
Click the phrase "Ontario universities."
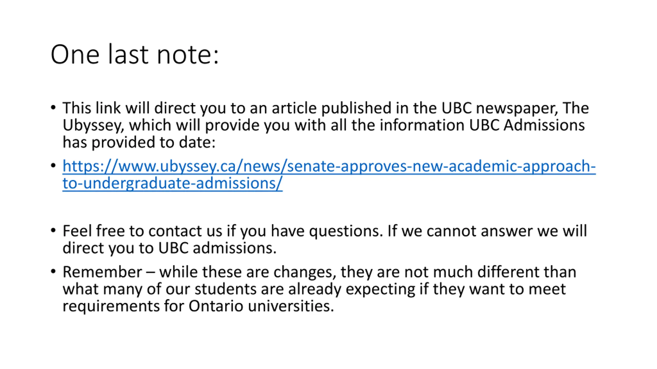pos(261,306)
